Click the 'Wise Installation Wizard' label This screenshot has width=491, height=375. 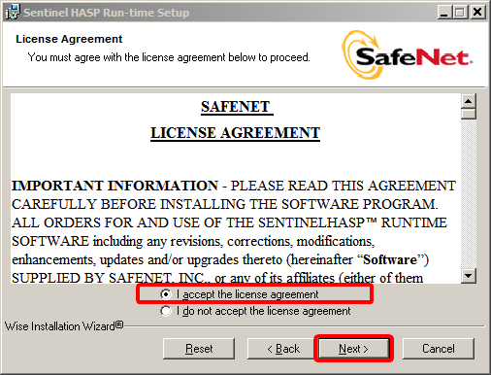(x=64, y=325)
